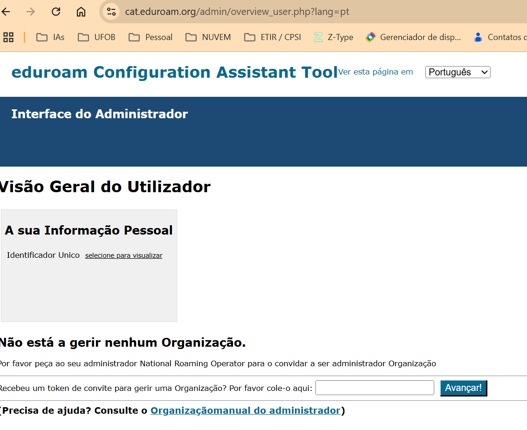The height and width of the screenshot is (430, 527).
Task: Click the Avançar! button
Action: click(464, 388)
